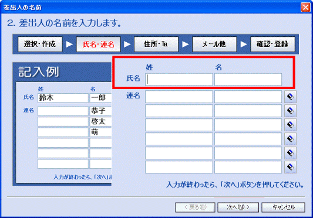Click fourth 連名 row given name field

pyautogui.click(x=248, y=139)
